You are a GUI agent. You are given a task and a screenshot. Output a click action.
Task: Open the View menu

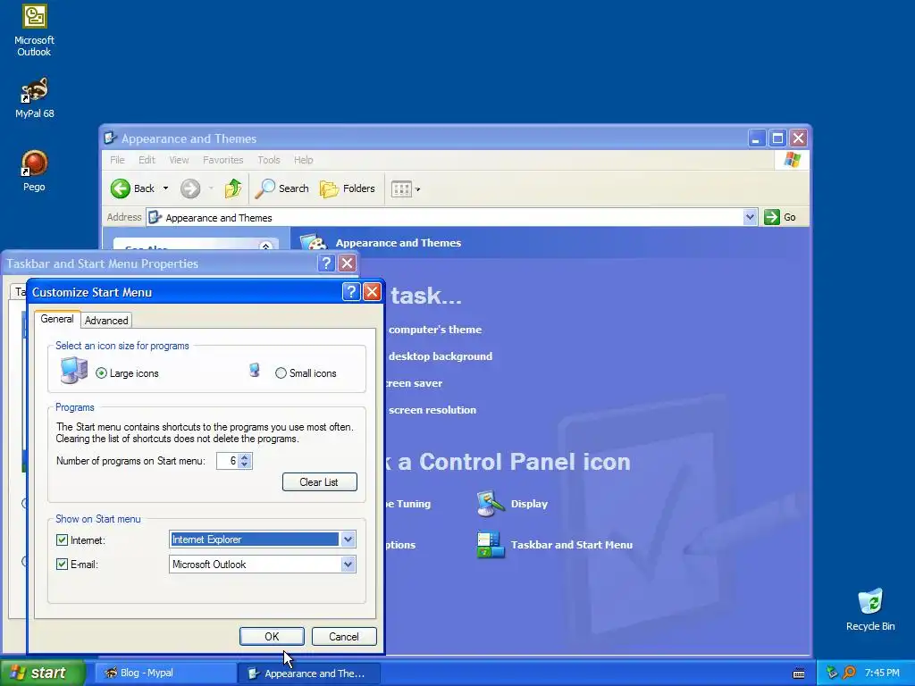click(179, 160)
